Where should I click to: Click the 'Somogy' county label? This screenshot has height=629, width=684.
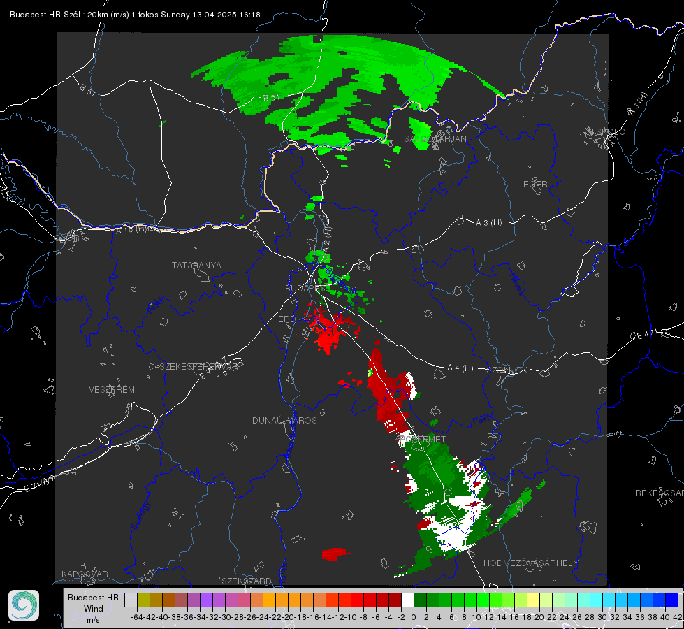(140, 516)
